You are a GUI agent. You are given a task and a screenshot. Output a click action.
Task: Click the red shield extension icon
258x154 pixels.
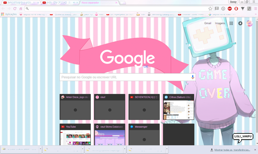[x=236, y=9]
